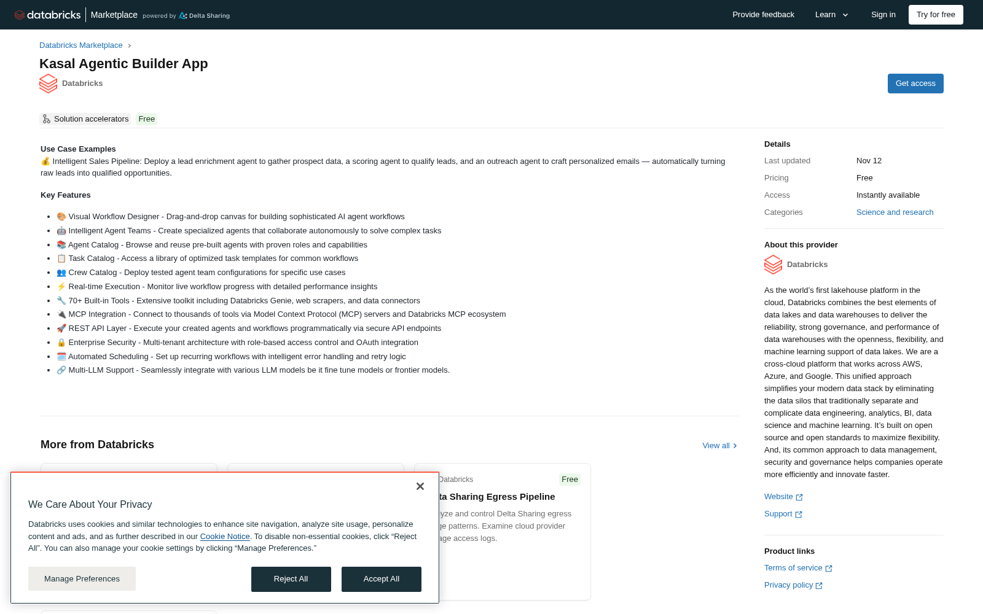983x614 pixels.
Task: Click the Databricks logo under About this provider
Action: click(773, 265)
